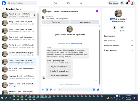Choose a GIF from composer toolbar
The width and height of the screenshot is (138, 101).
(55, 89)
